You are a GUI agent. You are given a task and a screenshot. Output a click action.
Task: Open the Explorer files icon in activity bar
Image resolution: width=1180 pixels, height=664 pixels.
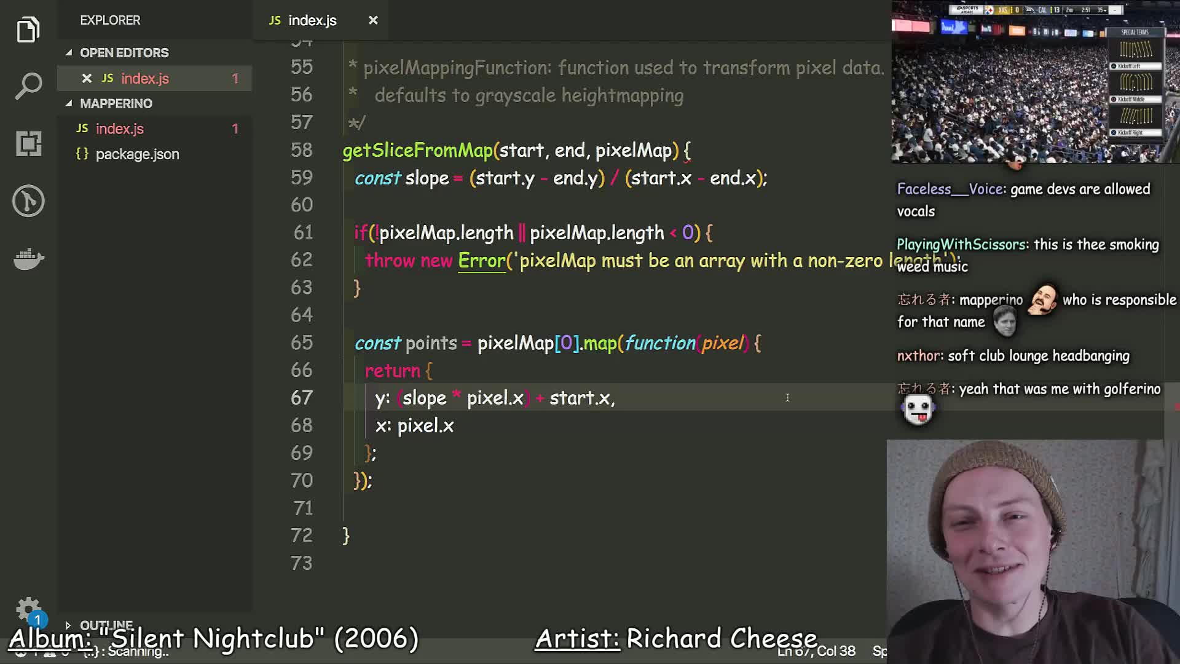coord(28,30)
